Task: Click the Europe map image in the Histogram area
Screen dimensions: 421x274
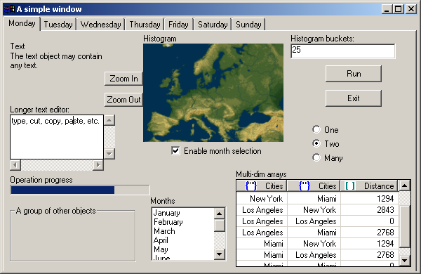Action: tap(213, 93)
